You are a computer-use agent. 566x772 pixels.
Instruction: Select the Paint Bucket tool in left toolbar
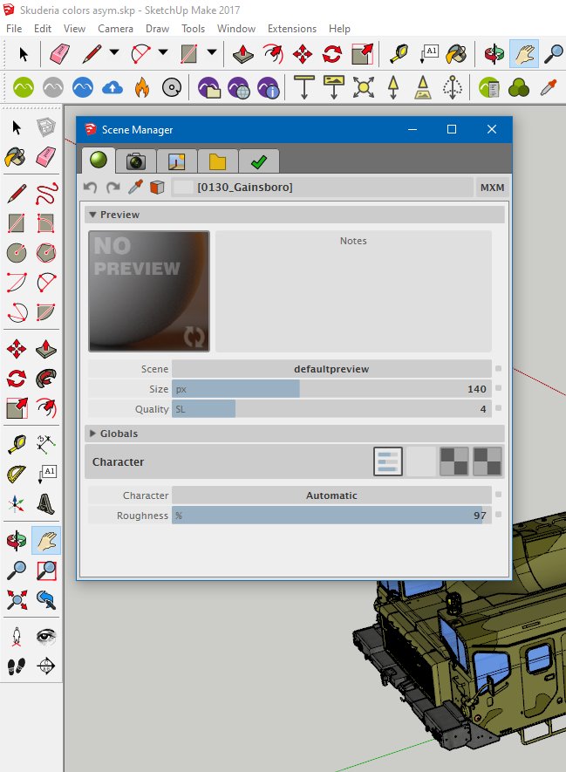pyautogui.click(x=16, y=157)
